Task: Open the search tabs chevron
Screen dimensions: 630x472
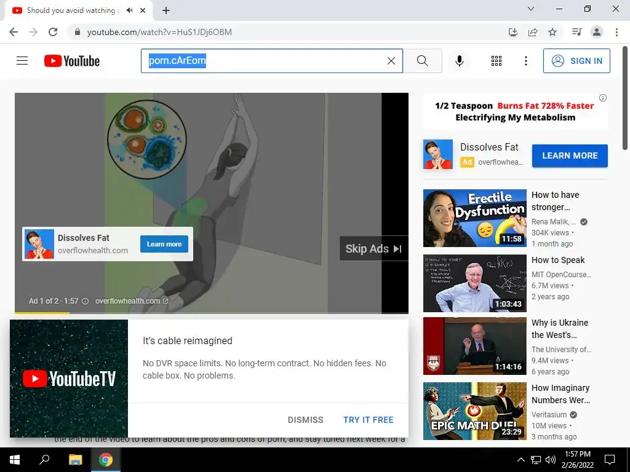Action: tap(531, 9)
